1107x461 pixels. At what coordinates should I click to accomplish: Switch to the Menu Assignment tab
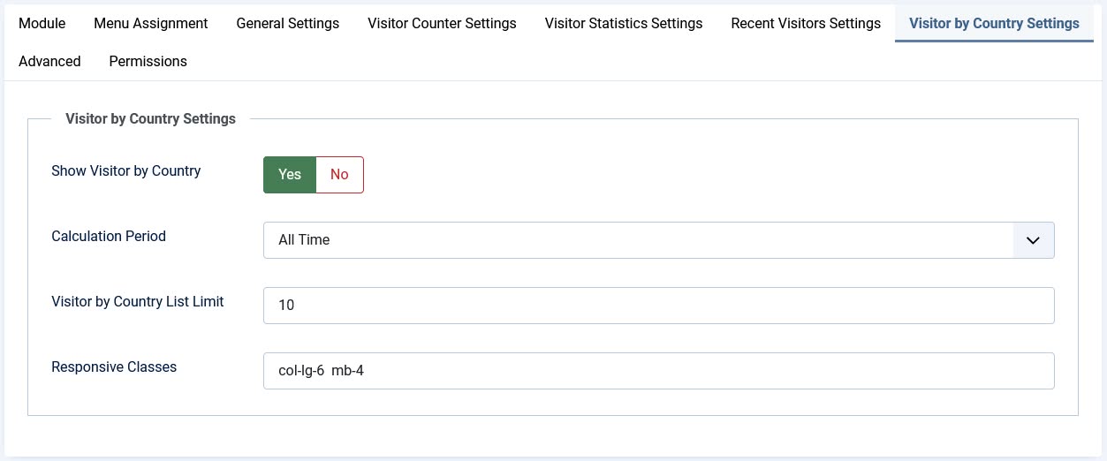[x=151, y=24]
